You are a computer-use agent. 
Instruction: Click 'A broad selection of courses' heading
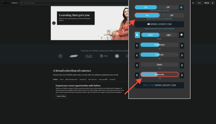tap(72, 71)
